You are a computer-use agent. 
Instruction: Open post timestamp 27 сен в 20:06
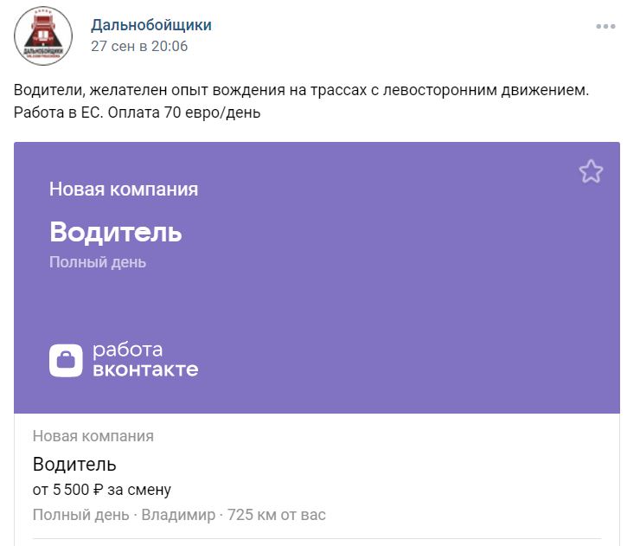click(139, 46)
